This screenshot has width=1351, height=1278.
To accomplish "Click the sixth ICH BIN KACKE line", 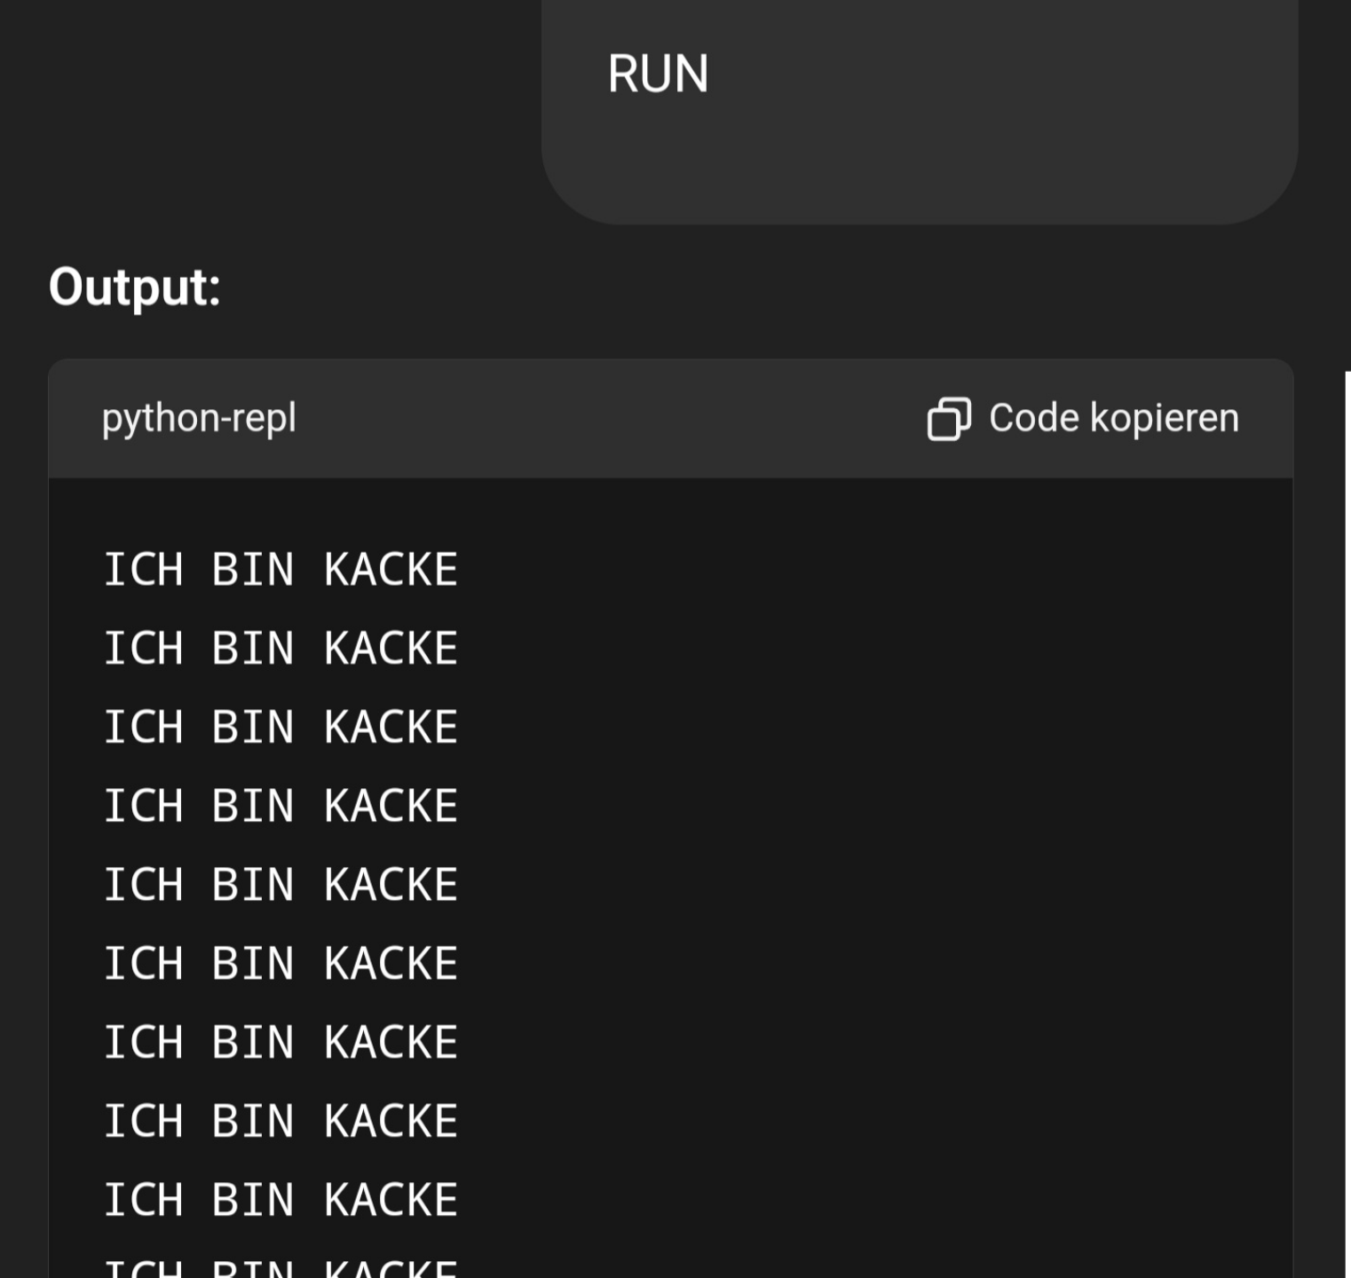I will click(x=280, y=964).
